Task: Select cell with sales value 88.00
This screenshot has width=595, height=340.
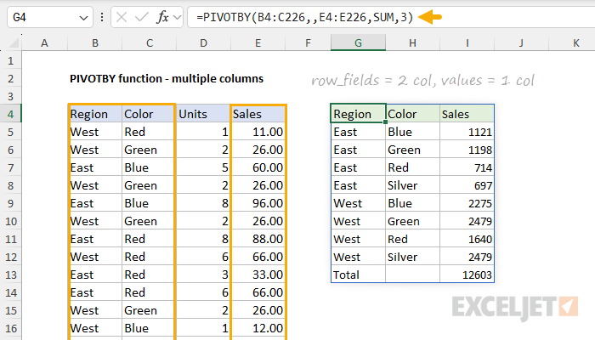Action: coord(258,239)
